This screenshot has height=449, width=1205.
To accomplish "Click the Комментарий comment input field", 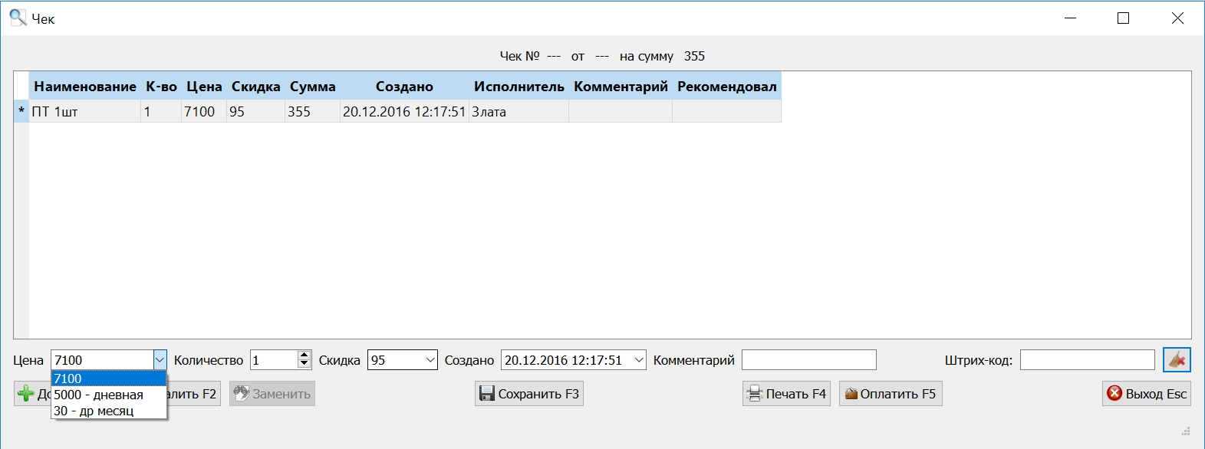I will (809, 359).
